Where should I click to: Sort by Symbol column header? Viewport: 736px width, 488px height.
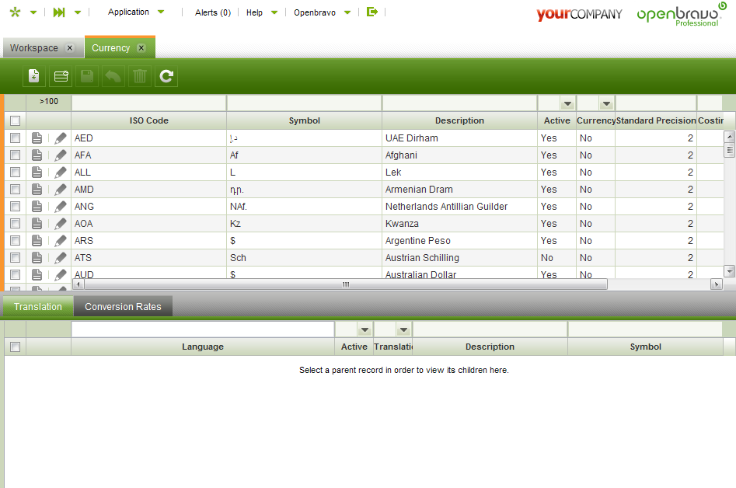[x=304, y=120]
